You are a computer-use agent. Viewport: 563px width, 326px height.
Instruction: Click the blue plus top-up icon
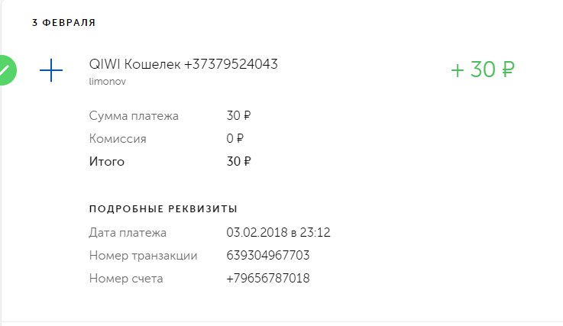50,71
